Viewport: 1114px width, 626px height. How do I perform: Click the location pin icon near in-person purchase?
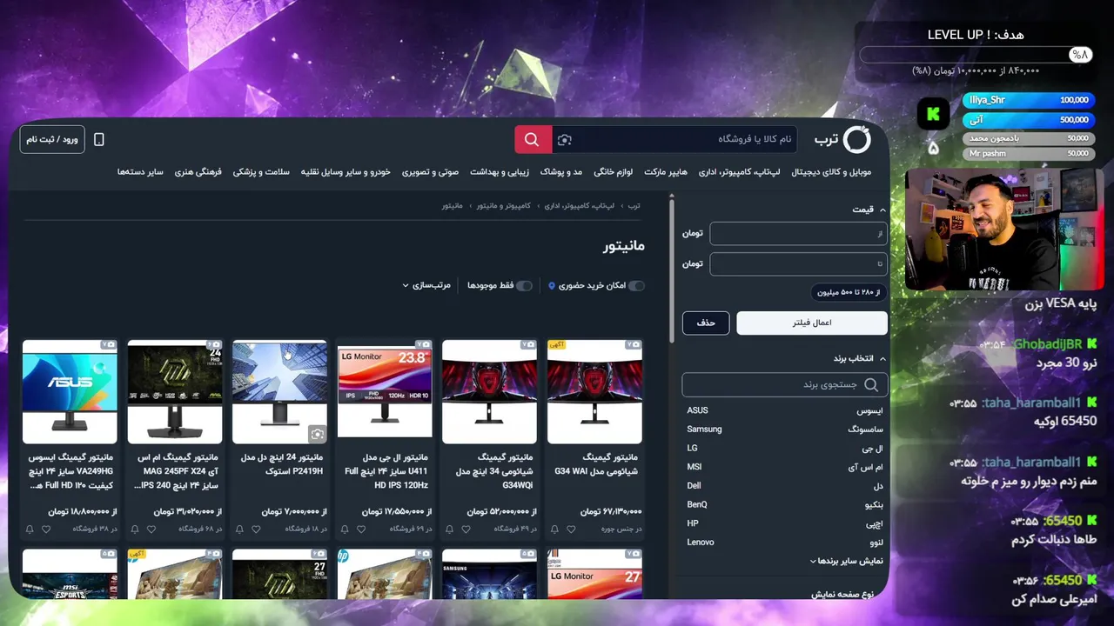[552, 285]
